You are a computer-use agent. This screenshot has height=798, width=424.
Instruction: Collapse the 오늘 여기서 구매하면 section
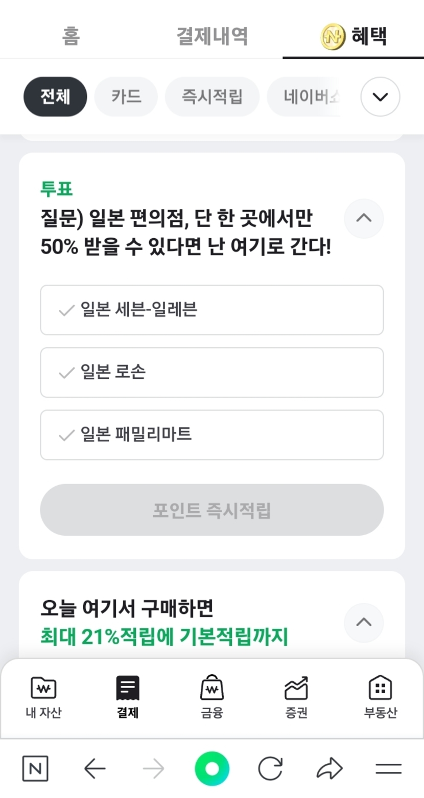coord(364,623)
